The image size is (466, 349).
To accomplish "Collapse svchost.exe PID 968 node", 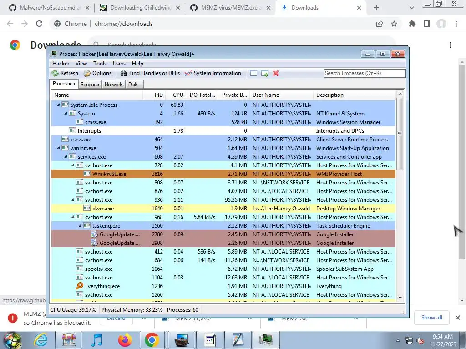I will [73, 217].
